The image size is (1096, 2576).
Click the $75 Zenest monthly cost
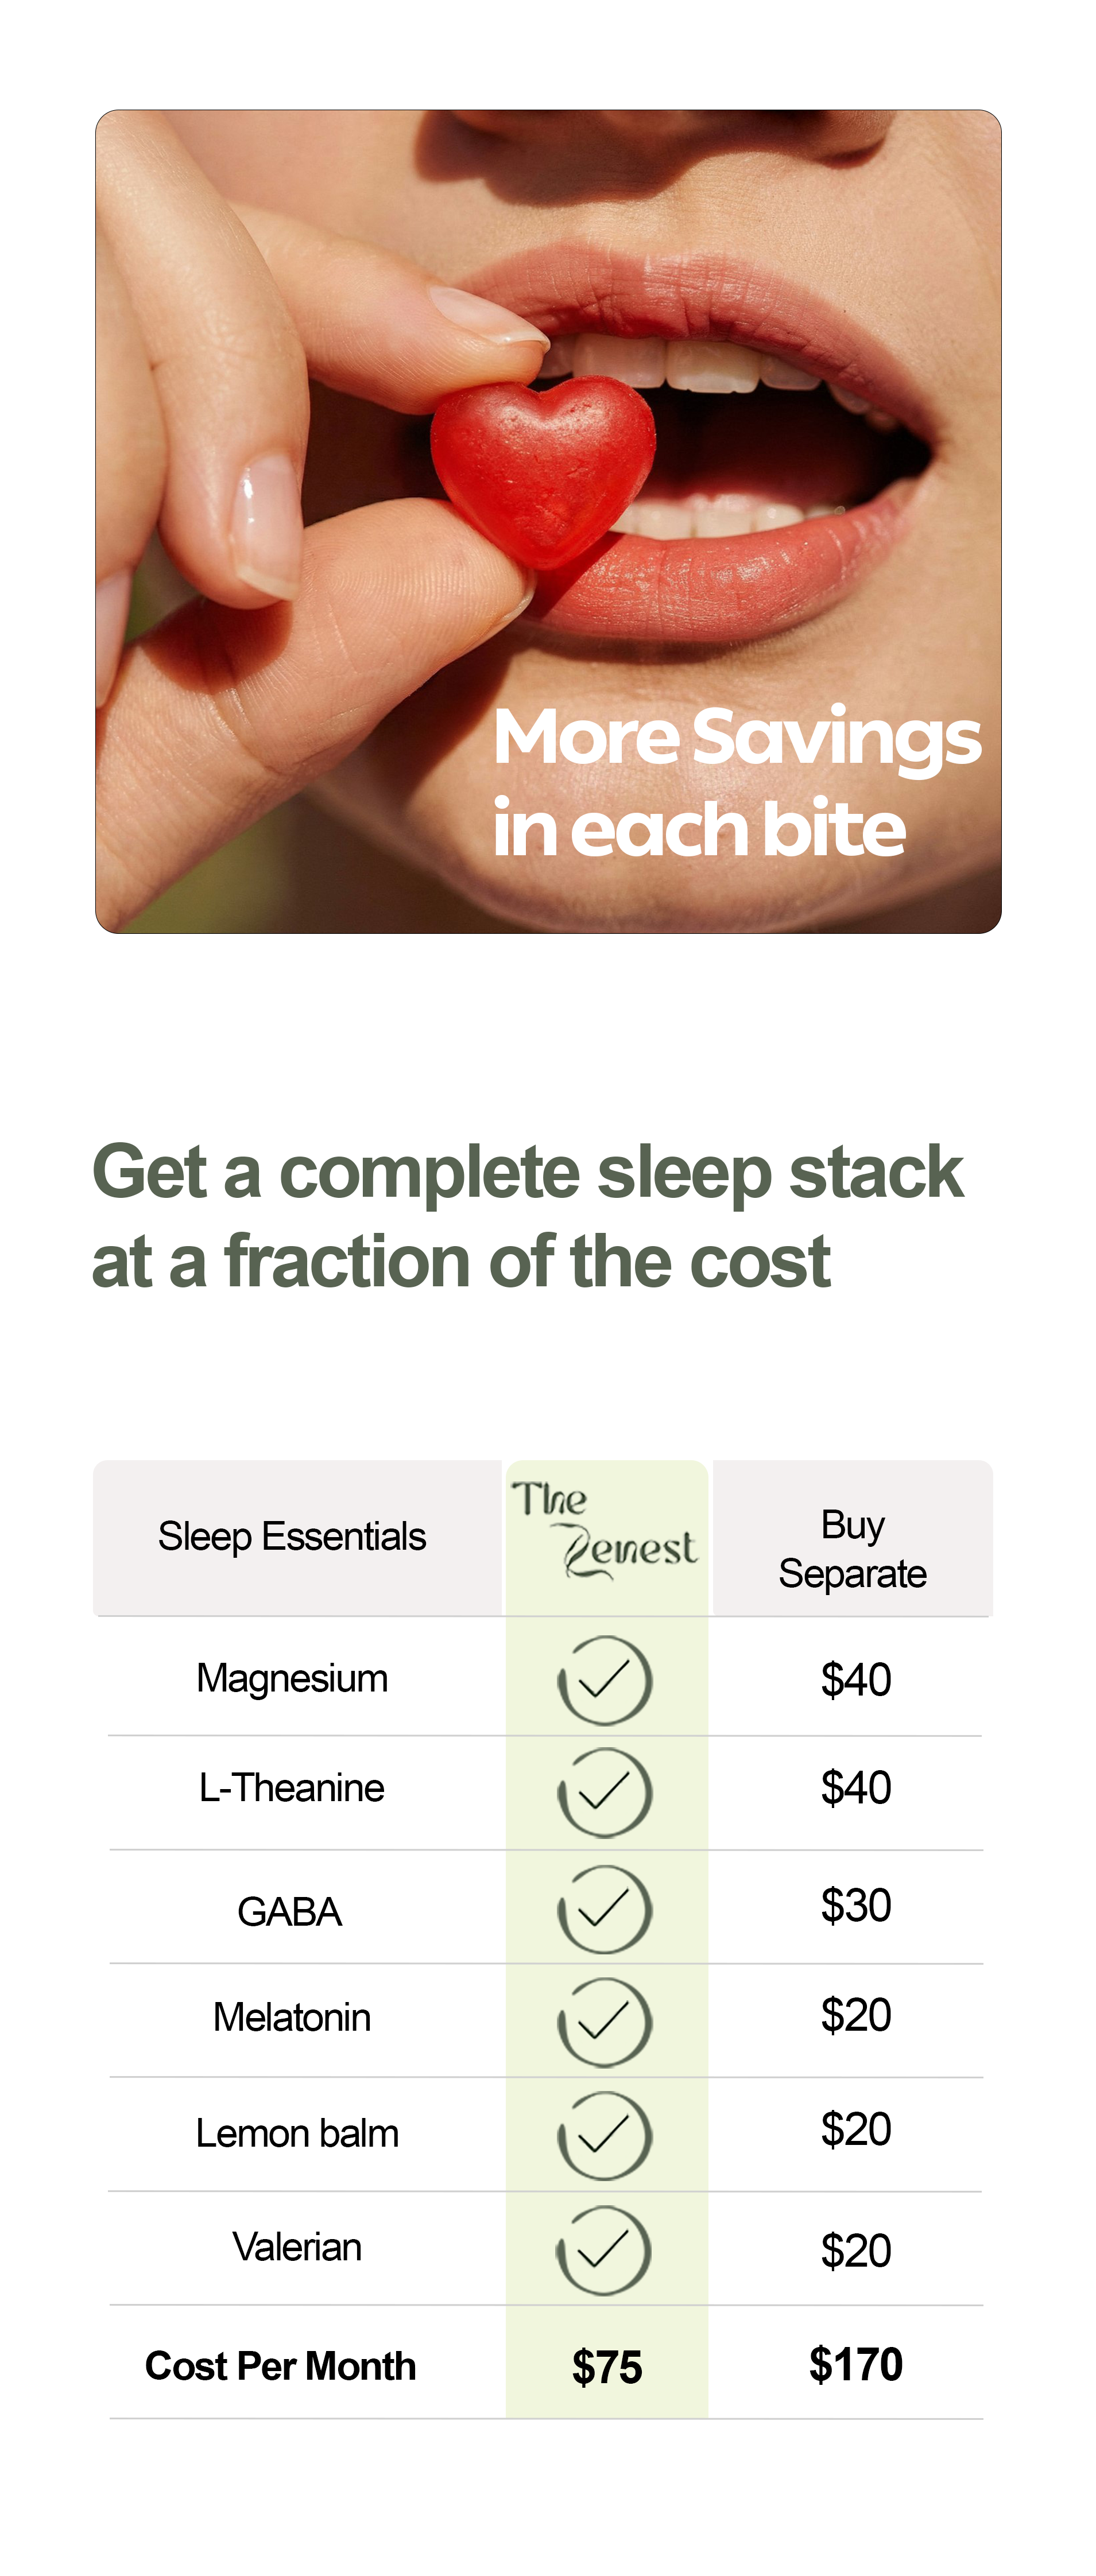(606, 2367)
